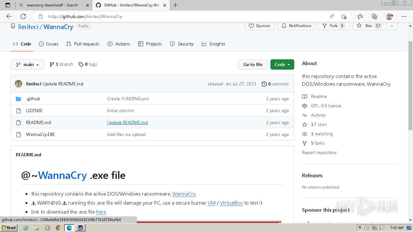Open the Insights tab
The width and height of the screenshot is (413, 232).
pos(213,44)
